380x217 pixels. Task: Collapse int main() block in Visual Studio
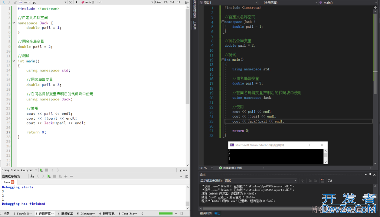coord(223,60)
